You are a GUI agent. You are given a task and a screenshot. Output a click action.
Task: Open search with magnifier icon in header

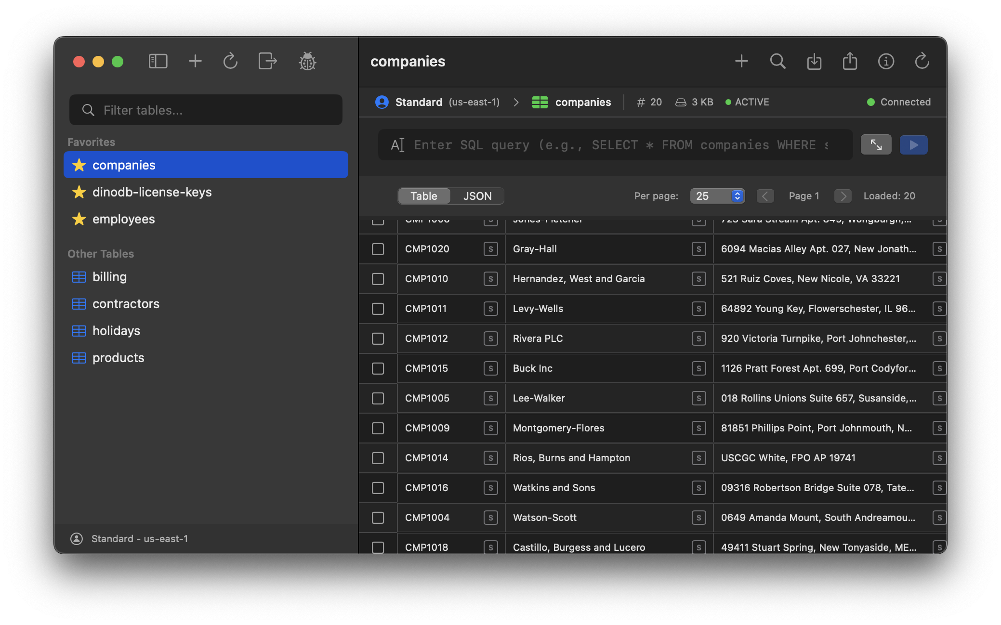777,61
